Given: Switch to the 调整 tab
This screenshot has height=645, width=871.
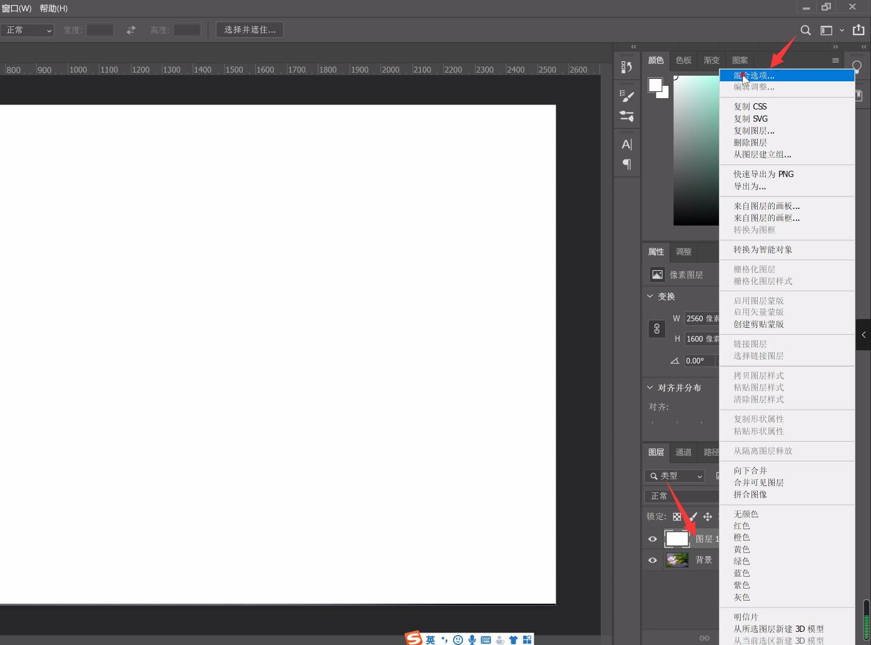Looking at the screenshot, I should (684, 251).
